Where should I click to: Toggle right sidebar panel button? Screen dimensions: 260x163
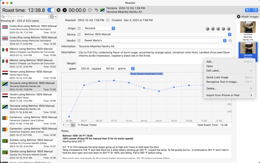pyautogui.click(x=255, y=10)
